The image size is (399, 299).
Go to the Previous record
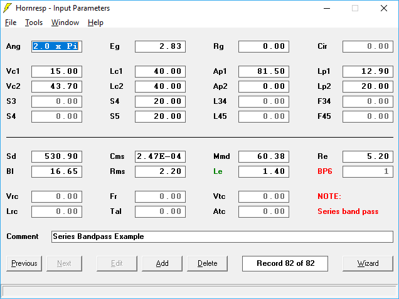[x=24, y=263]
